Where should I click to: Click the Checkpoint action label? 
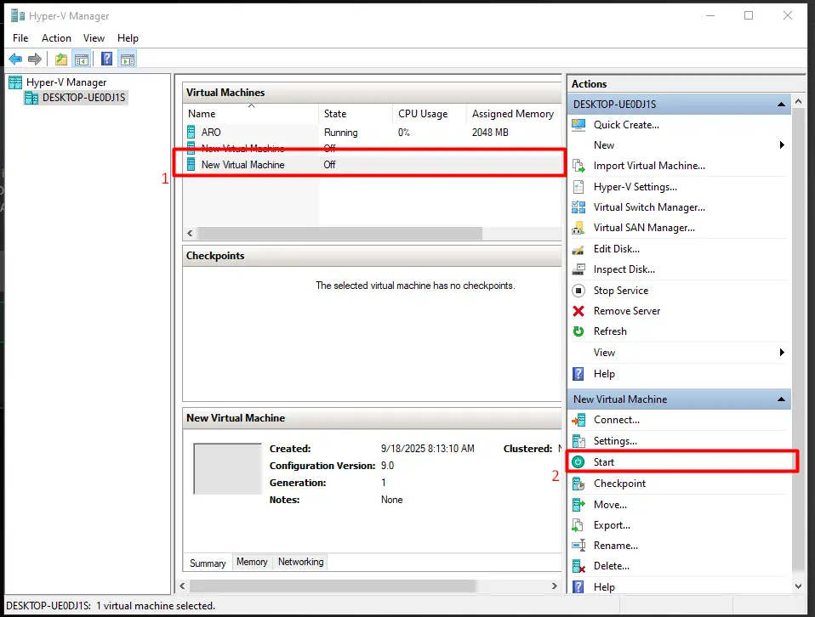[x=619, y=484]
